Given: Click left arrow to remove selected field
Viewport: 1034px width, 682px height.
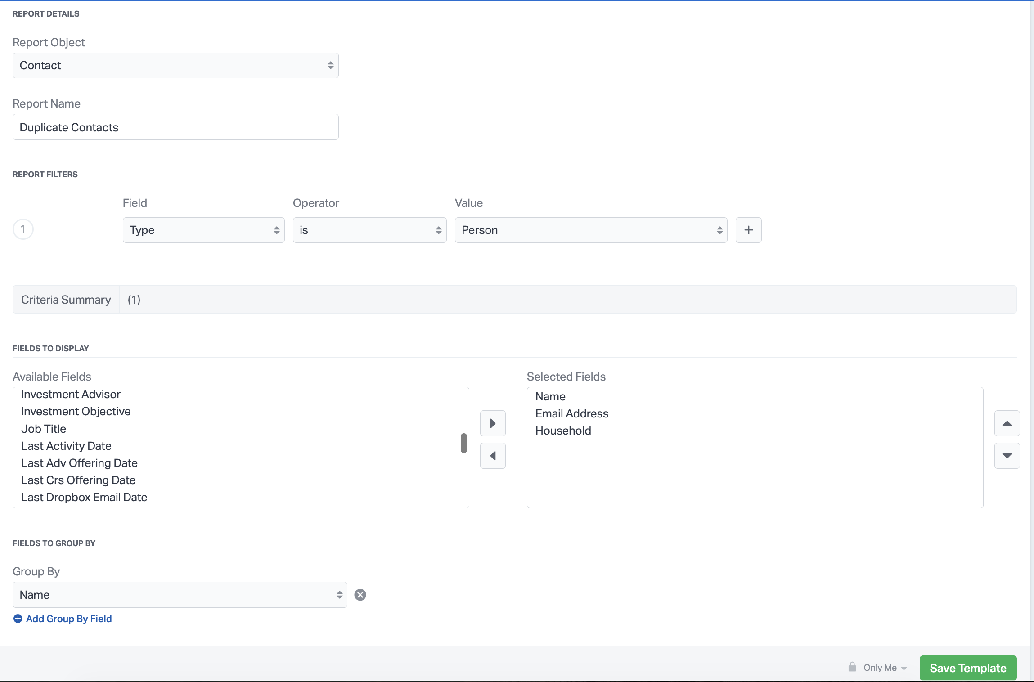Looking at the screenshot, I should pyautogui.click(x=493, y=456).
